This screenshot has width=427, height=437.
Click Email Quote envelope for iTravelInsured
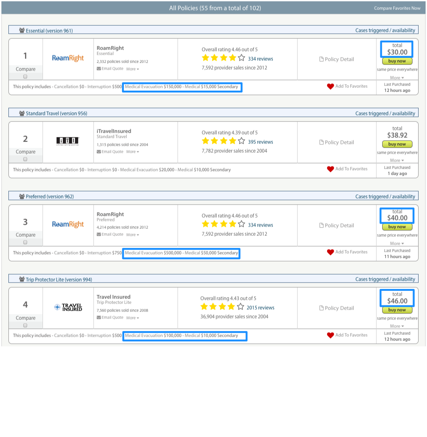pyautogui.click(x=99, y=152)
